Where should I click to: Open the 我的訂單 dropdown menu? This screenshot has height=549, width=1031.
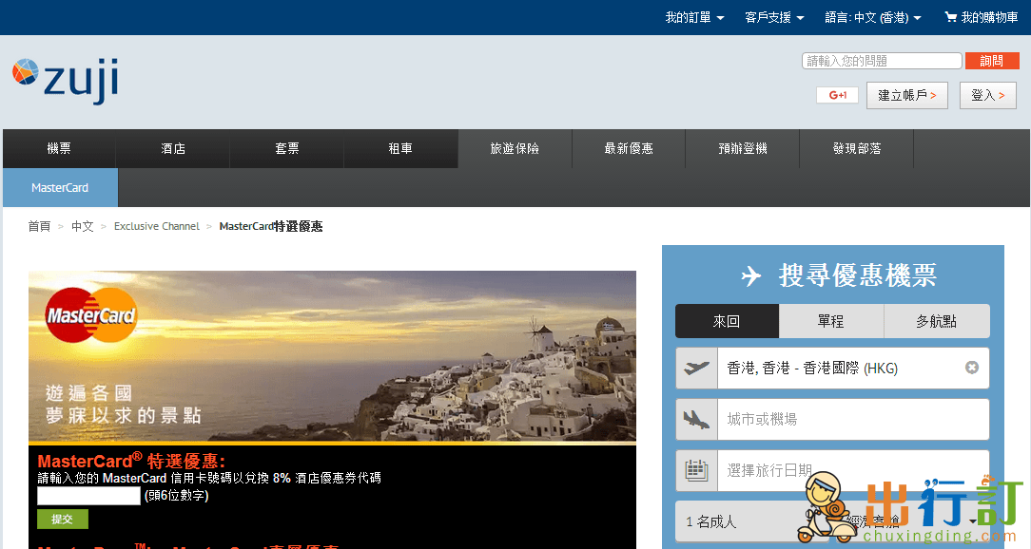[x=694, y=18]
